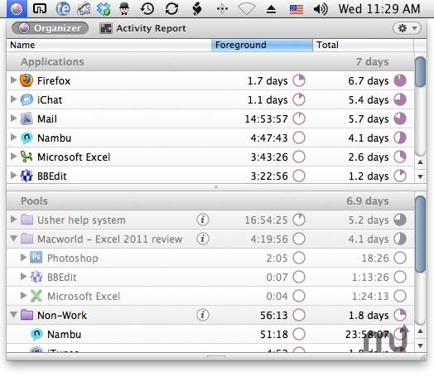434x377 pixels.
Task: Select Mail foreground time 14:53:57
Action: (266, 119)
